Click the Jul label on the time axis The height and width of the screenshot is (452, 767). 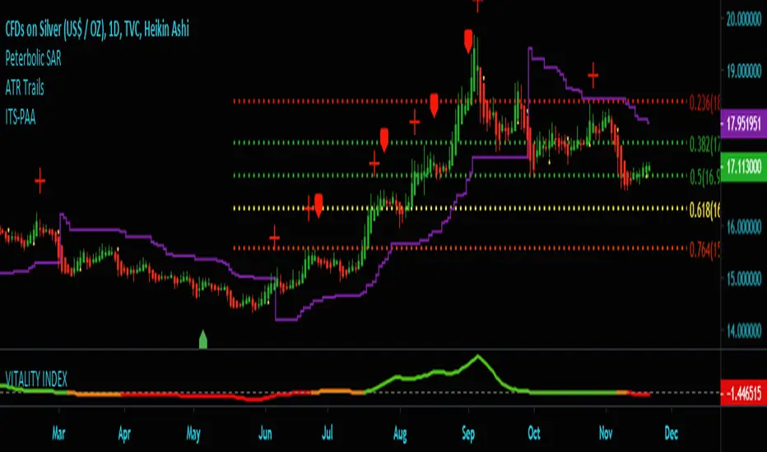coord(328,433)
